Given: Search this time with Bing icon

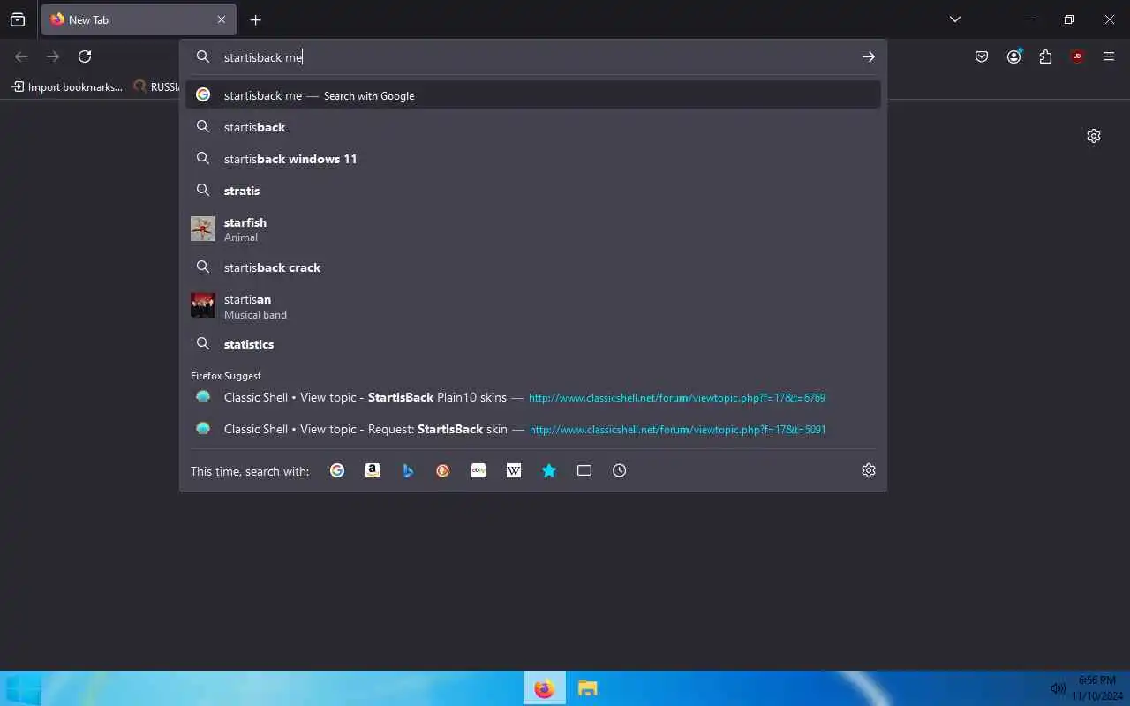Looking at the screenshot, I should click(408, 470).
